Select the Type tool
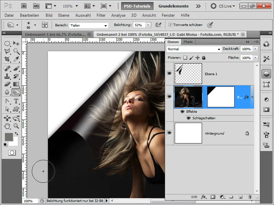 [16, 101]
